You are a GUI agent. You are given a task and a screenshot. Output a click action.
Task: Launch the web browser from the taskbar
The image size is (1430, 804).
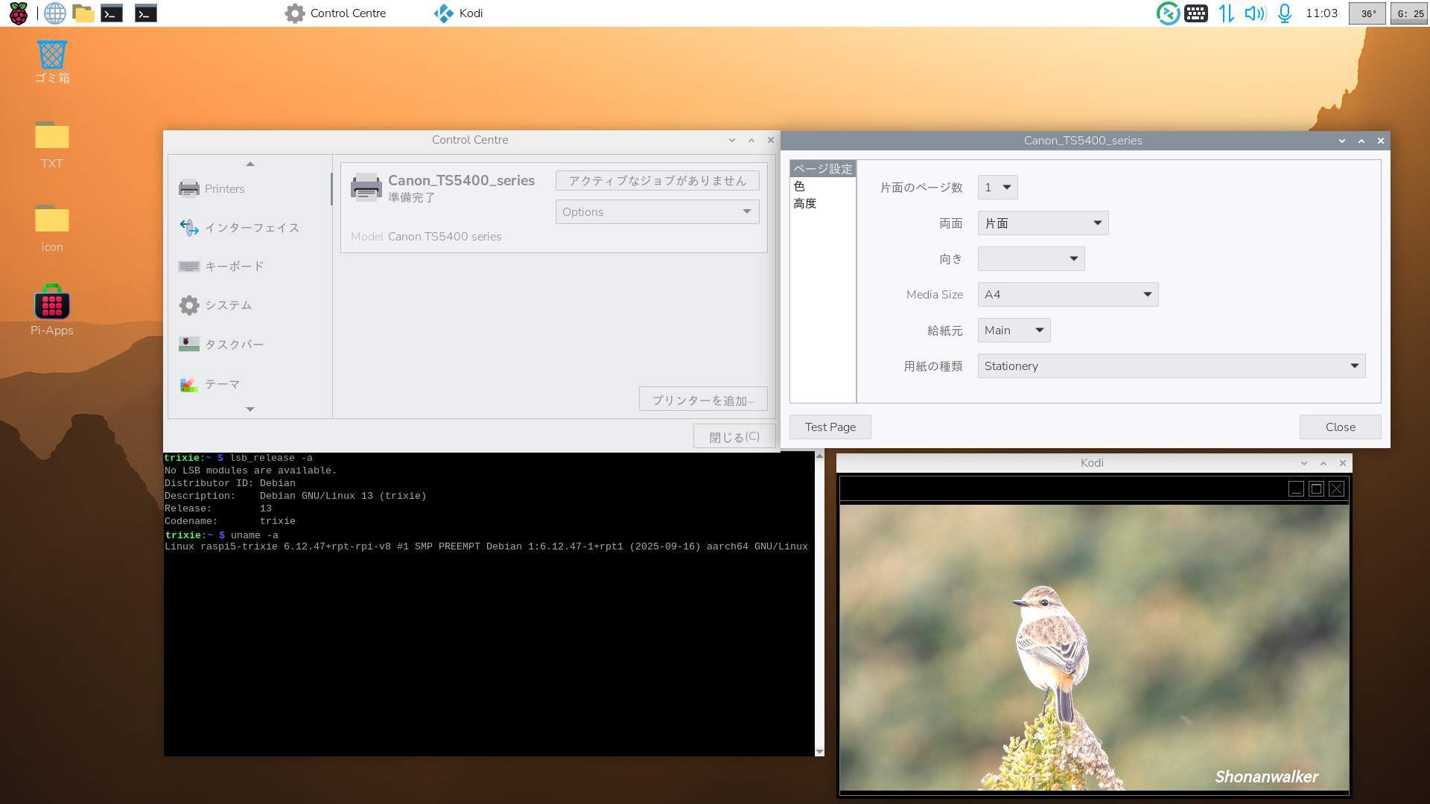[54, 13]
